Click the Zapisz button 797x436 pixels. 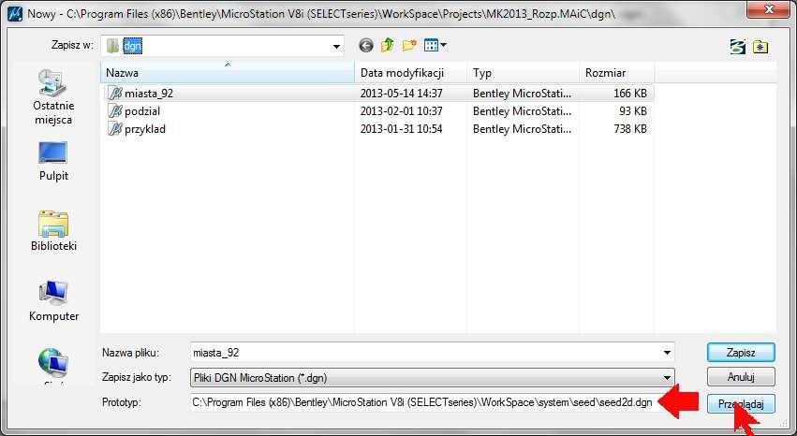coord(741,352)
